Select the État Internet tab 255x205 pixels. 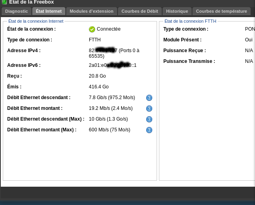pos(49,11)
